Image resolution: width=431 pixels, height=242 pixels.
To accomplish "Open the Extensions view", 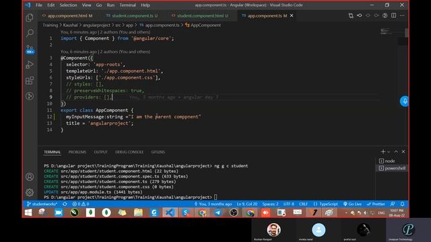I will click(30, 81).
